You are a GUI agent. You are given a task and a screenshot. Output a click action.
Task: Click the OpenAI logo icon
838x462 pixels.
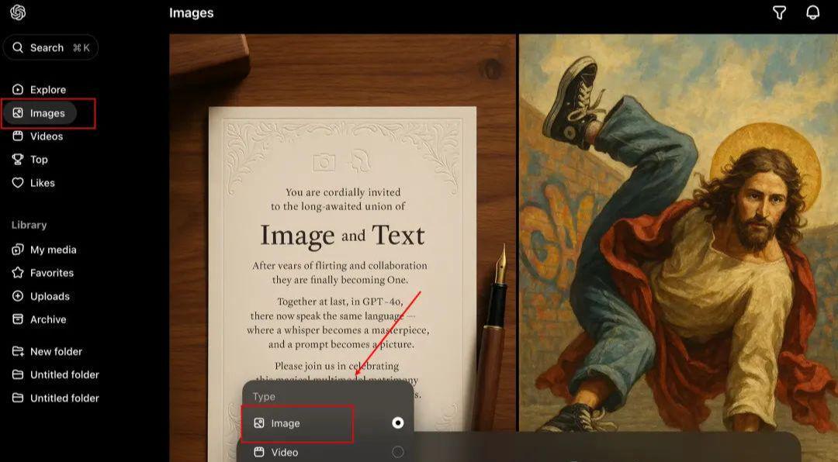click(18, 12)
